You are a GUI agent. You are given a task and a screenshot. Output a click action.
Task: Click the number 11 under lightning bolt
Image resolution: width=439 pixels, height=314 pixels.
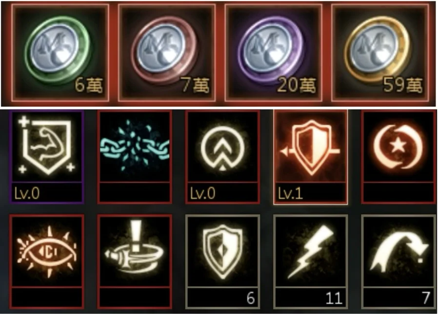(x=334, y=298)
